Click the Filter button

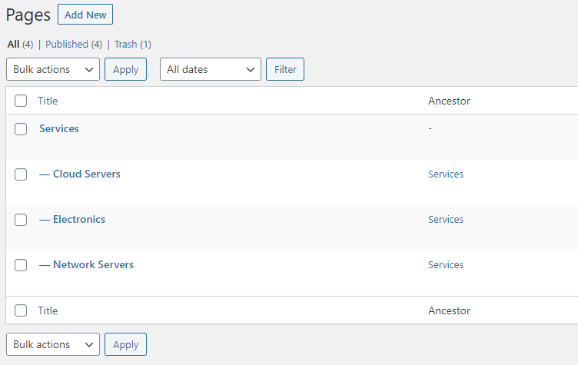click(x=285, y=69)
